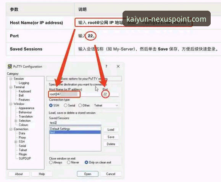The height and width of the screenshot is (182, 221).
Task: Choose Never under close window on exit
Action: [x=69, y=163]
